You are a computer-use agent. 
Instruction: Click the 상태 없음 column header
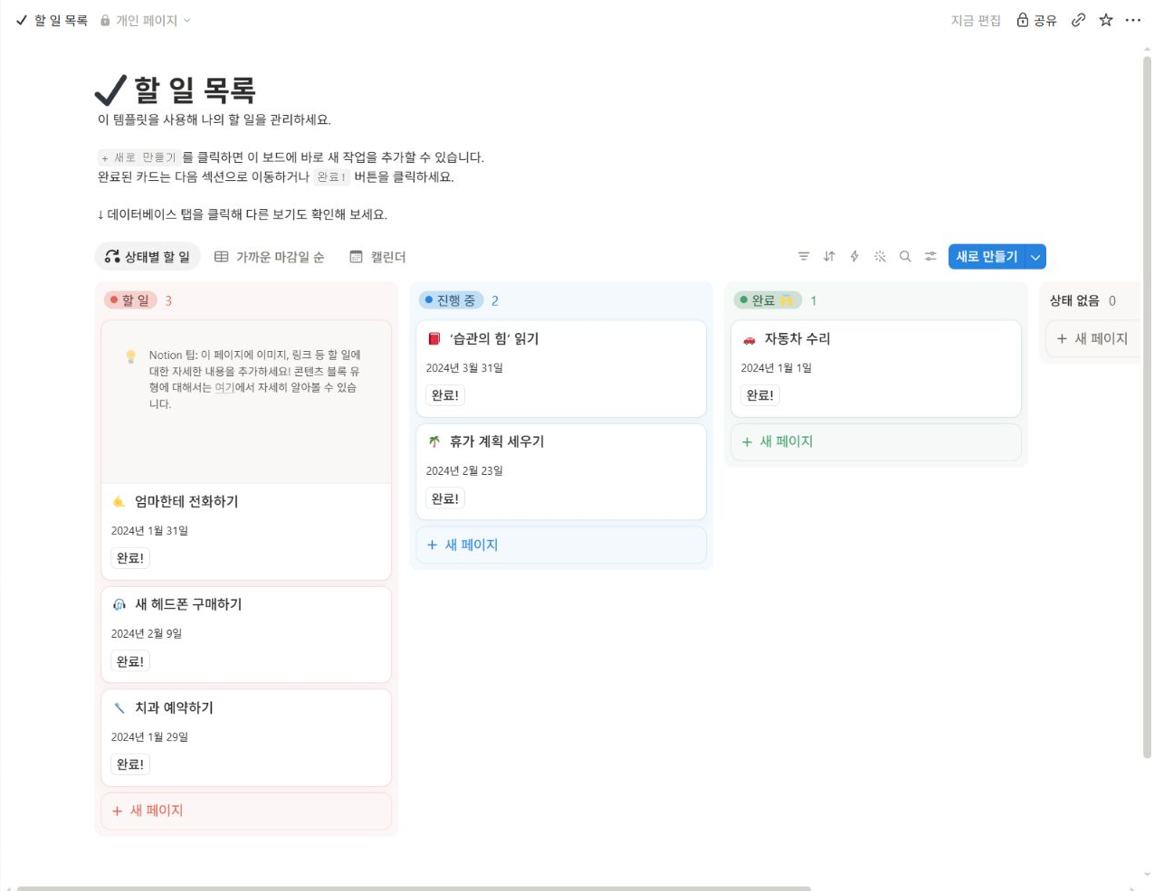coord(1074,300)
